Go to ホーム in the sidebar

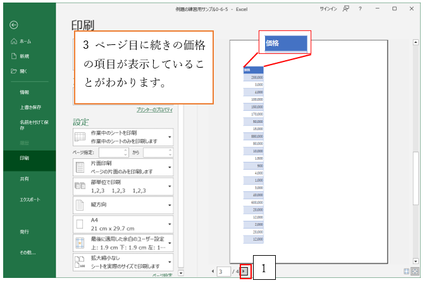pyautogui.click(x=22, y=41)
